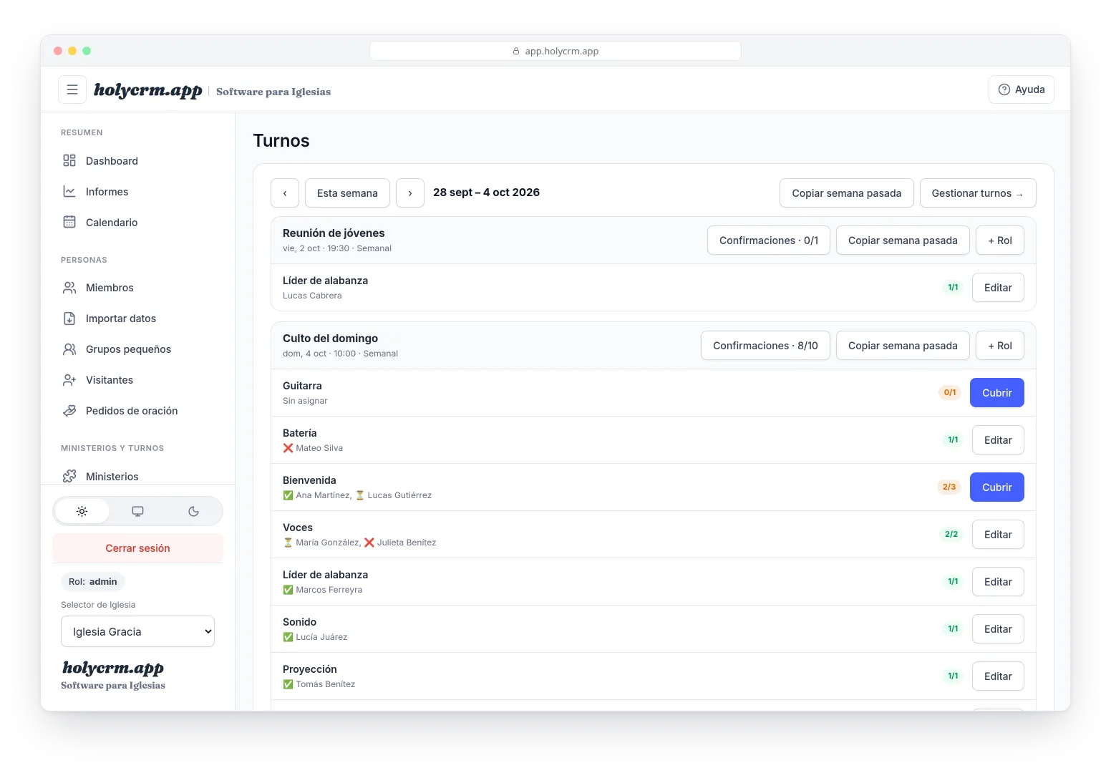This screenshot has width=1111, height=763.
Task: Open Informes in the sidebar
Action: click(137, 191)
